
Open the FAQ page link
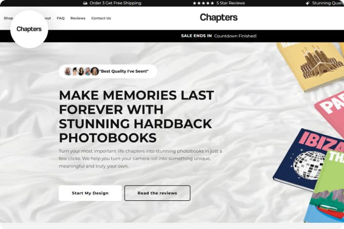coord(60,18)
